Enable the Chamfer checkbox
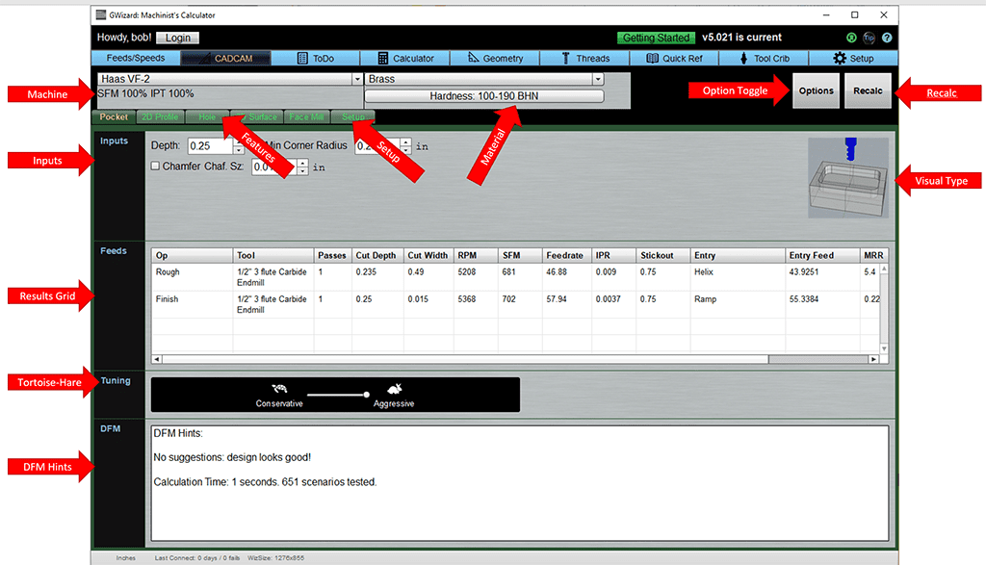Screen dimensions: 986x565 click(155, 166)
